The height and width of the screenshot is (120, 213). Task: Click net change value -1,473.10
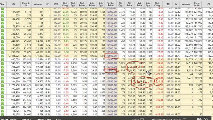[158, 74]
